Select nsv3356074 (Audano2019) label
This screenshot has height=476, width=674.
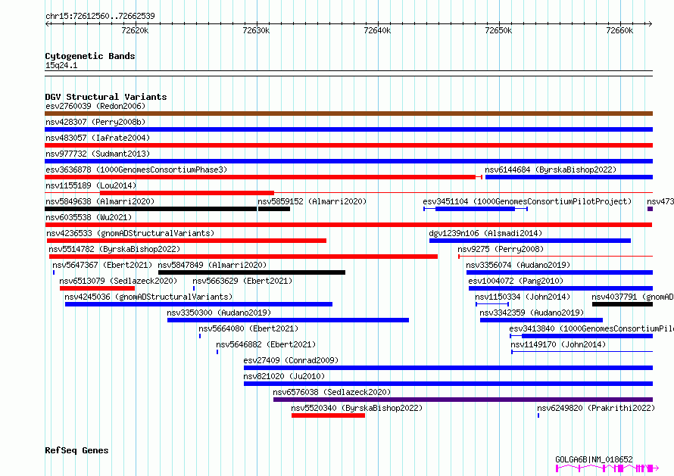coord(518,265)
